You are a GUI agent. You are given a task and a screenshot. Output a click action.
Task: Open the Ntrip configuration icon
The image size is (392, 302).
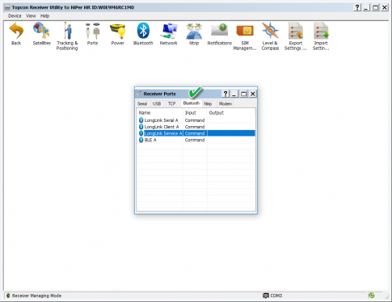point(194,31)
